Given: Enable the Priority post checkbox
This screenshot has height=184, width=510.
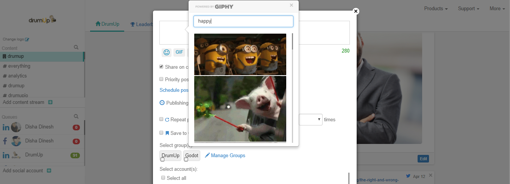Looking at the screenshot, I should pos(161,79).
